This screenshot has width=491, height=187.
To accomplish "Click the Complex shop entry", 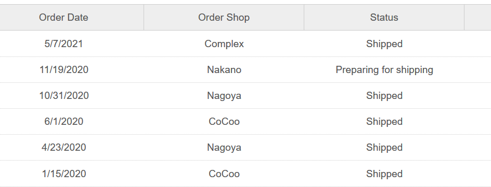I will pyautogui.click(x=224, y=44).
